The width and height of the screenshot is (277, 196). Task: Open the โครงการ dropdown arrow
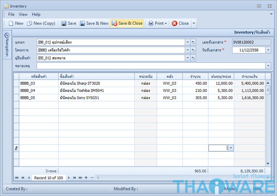pyautogui.click(x=188, y=50)
